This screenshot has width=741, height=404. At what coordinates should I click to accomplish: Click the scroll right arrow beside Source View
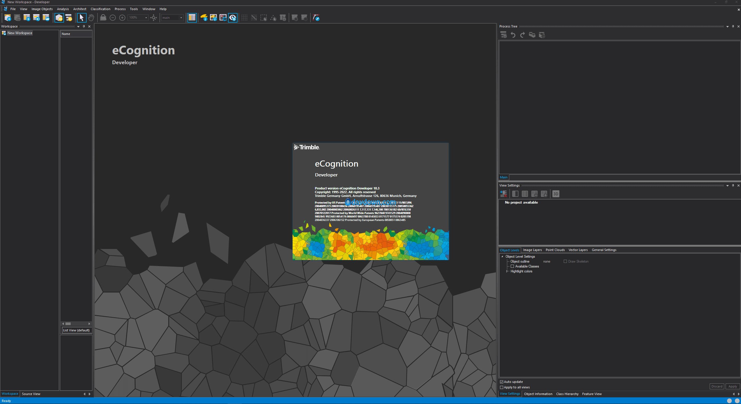90,394
